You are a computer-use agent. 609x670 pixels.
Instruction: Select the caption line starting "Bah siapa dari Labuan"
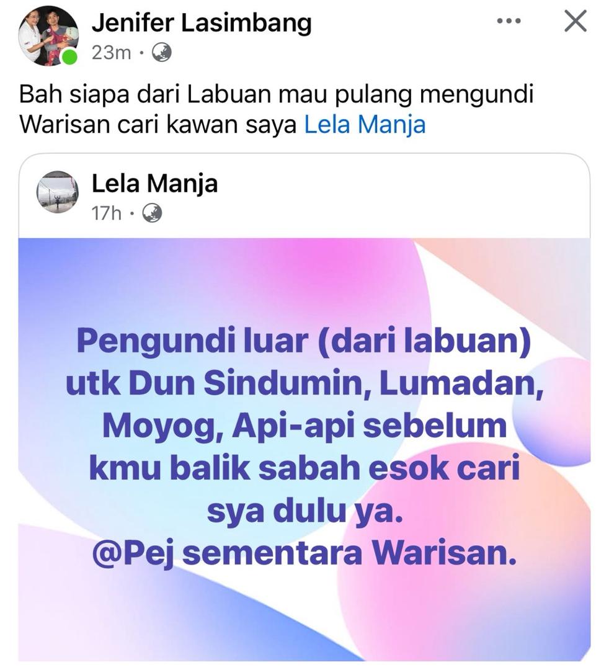coord(277,94)
